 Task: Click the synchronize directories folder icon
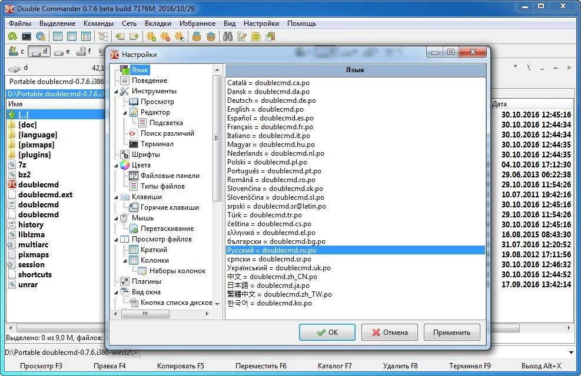(256, 36)
